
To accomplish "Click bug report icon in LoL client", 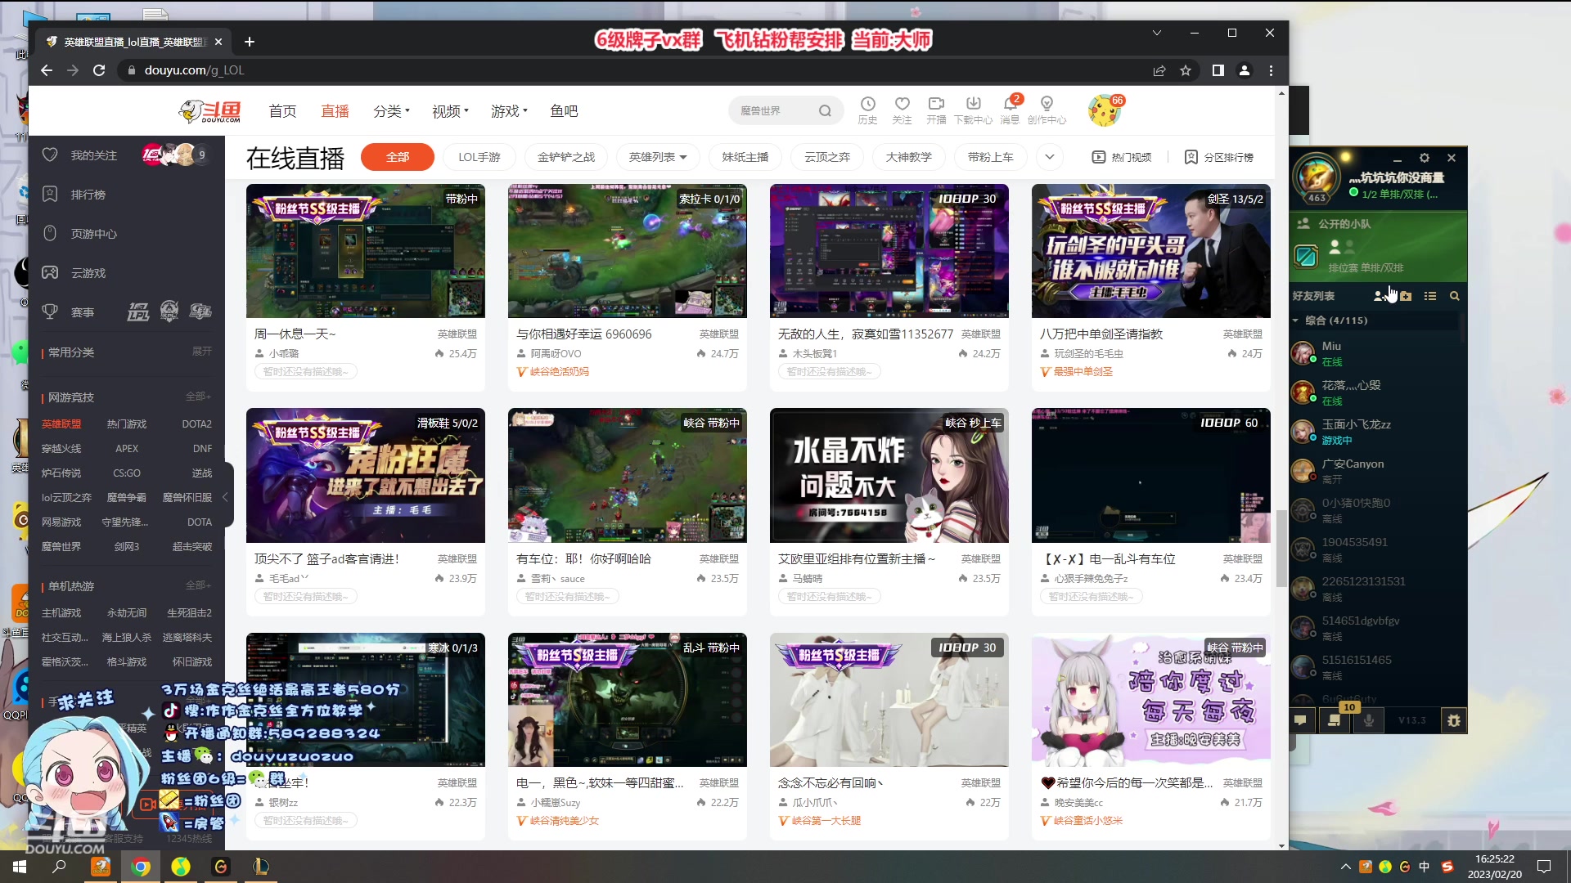I will click(1454, 720).
